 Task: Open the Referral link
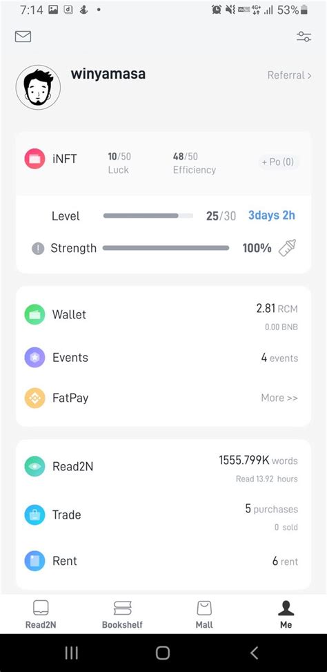coord(289,75)
